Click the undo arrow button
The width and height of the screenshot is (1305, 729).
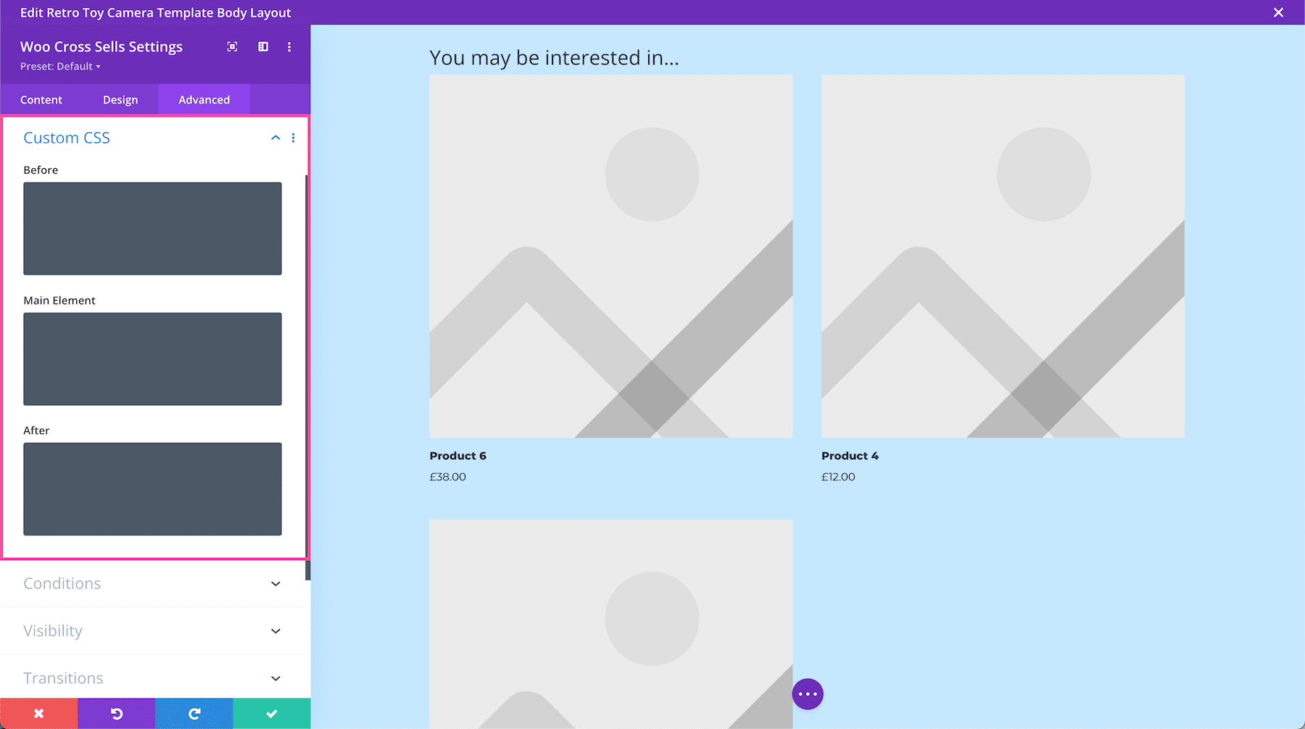point(116,713)
